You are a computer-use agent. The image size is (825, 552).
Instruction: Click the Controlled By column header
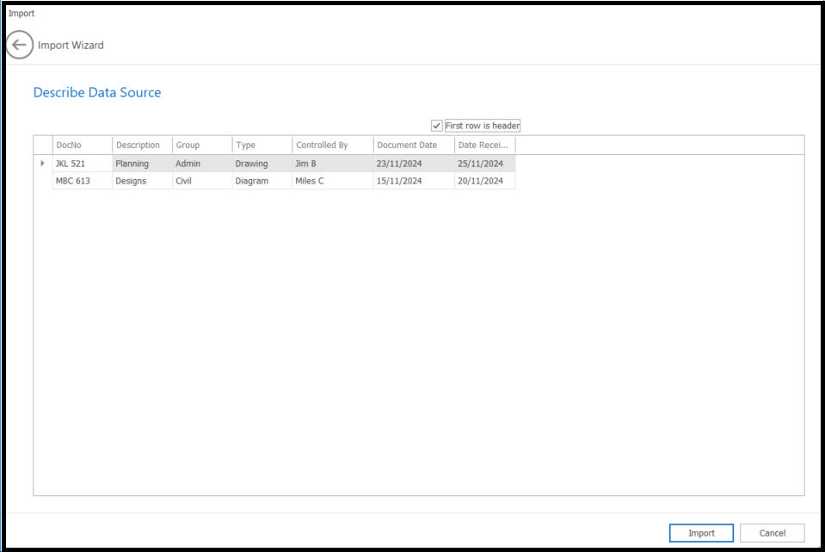tap(332, 146)
